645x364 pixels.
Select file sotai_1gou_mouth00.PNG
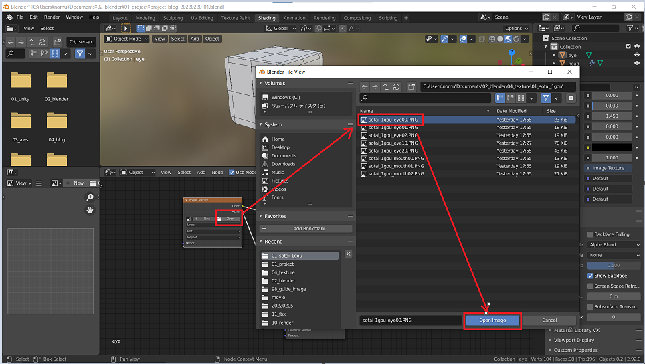point(467,159)
